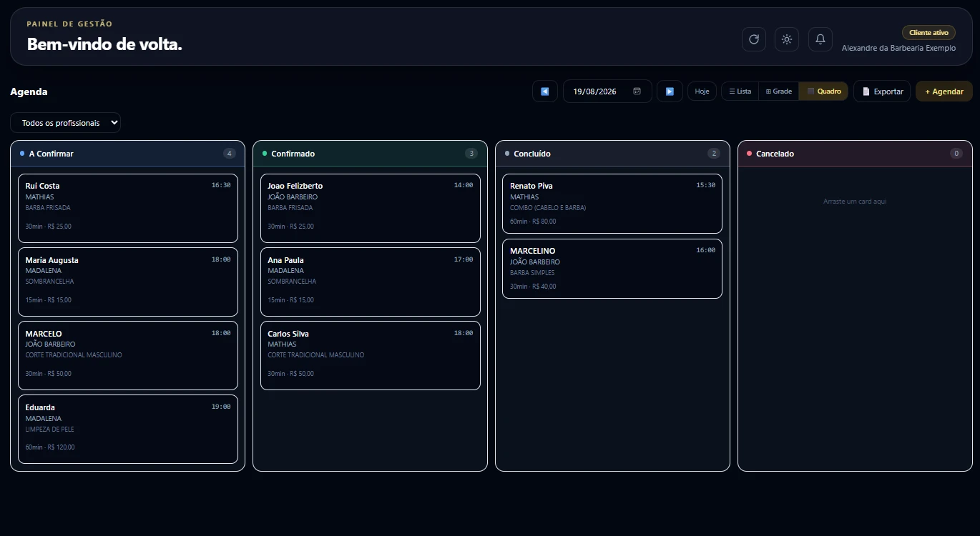Click 14:00 time on Joao Felizberto card
The width and height of the screenshot is (980, 536).
tap(464, 185)
